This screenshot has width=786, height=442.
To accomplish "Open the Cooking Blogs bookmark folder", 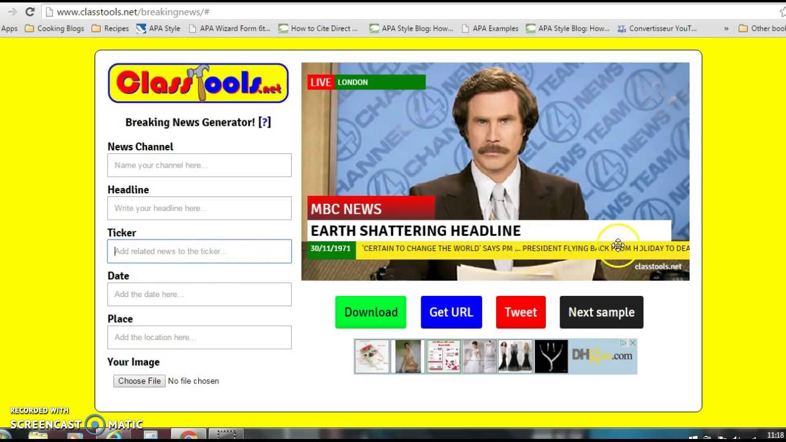I will [54, 28].
